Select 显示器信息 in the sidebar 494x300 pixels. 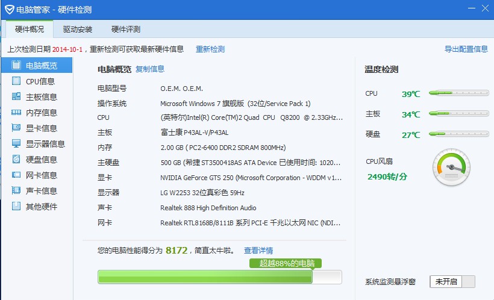tap(37, 144)
